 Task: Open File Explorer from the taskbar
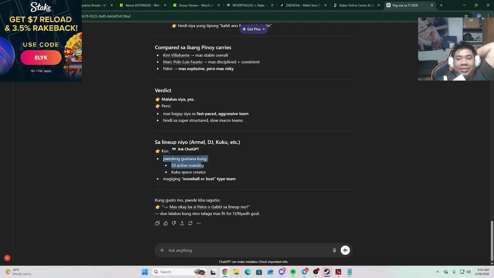(x=236, y=272)
